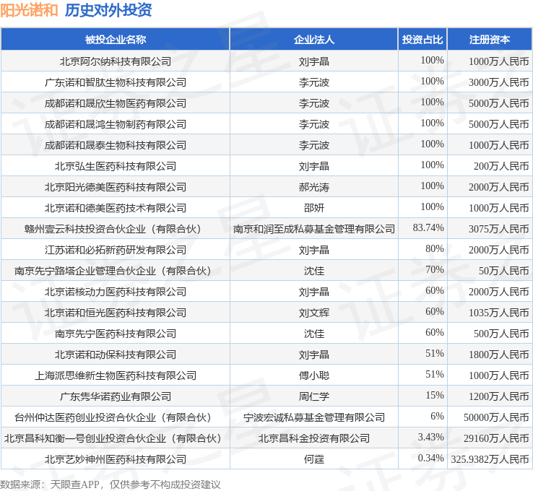The width and height of the screenshot is (533, 491).
Task: Click 上海派思维新生物医药科技有限公司 cell
Action: tap(116, 375)
